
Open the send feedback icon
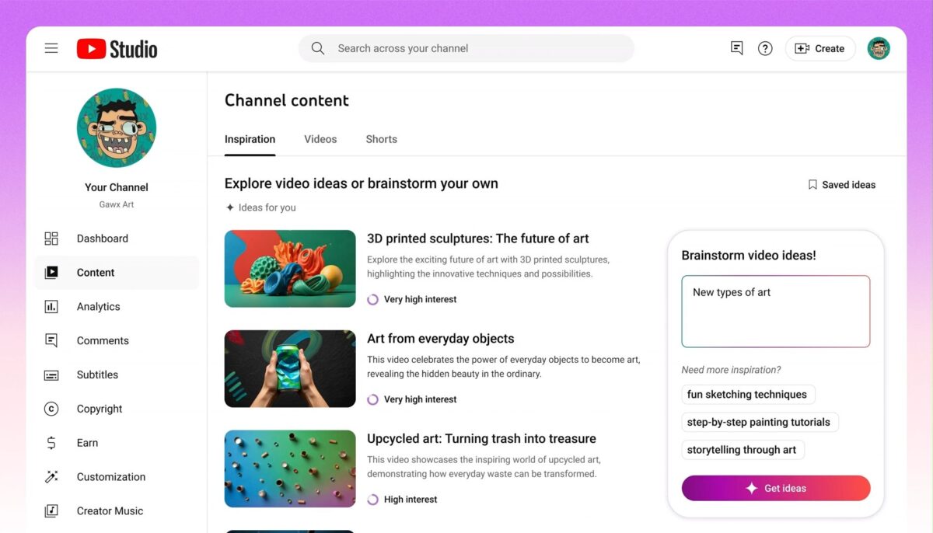click(737, 48)
